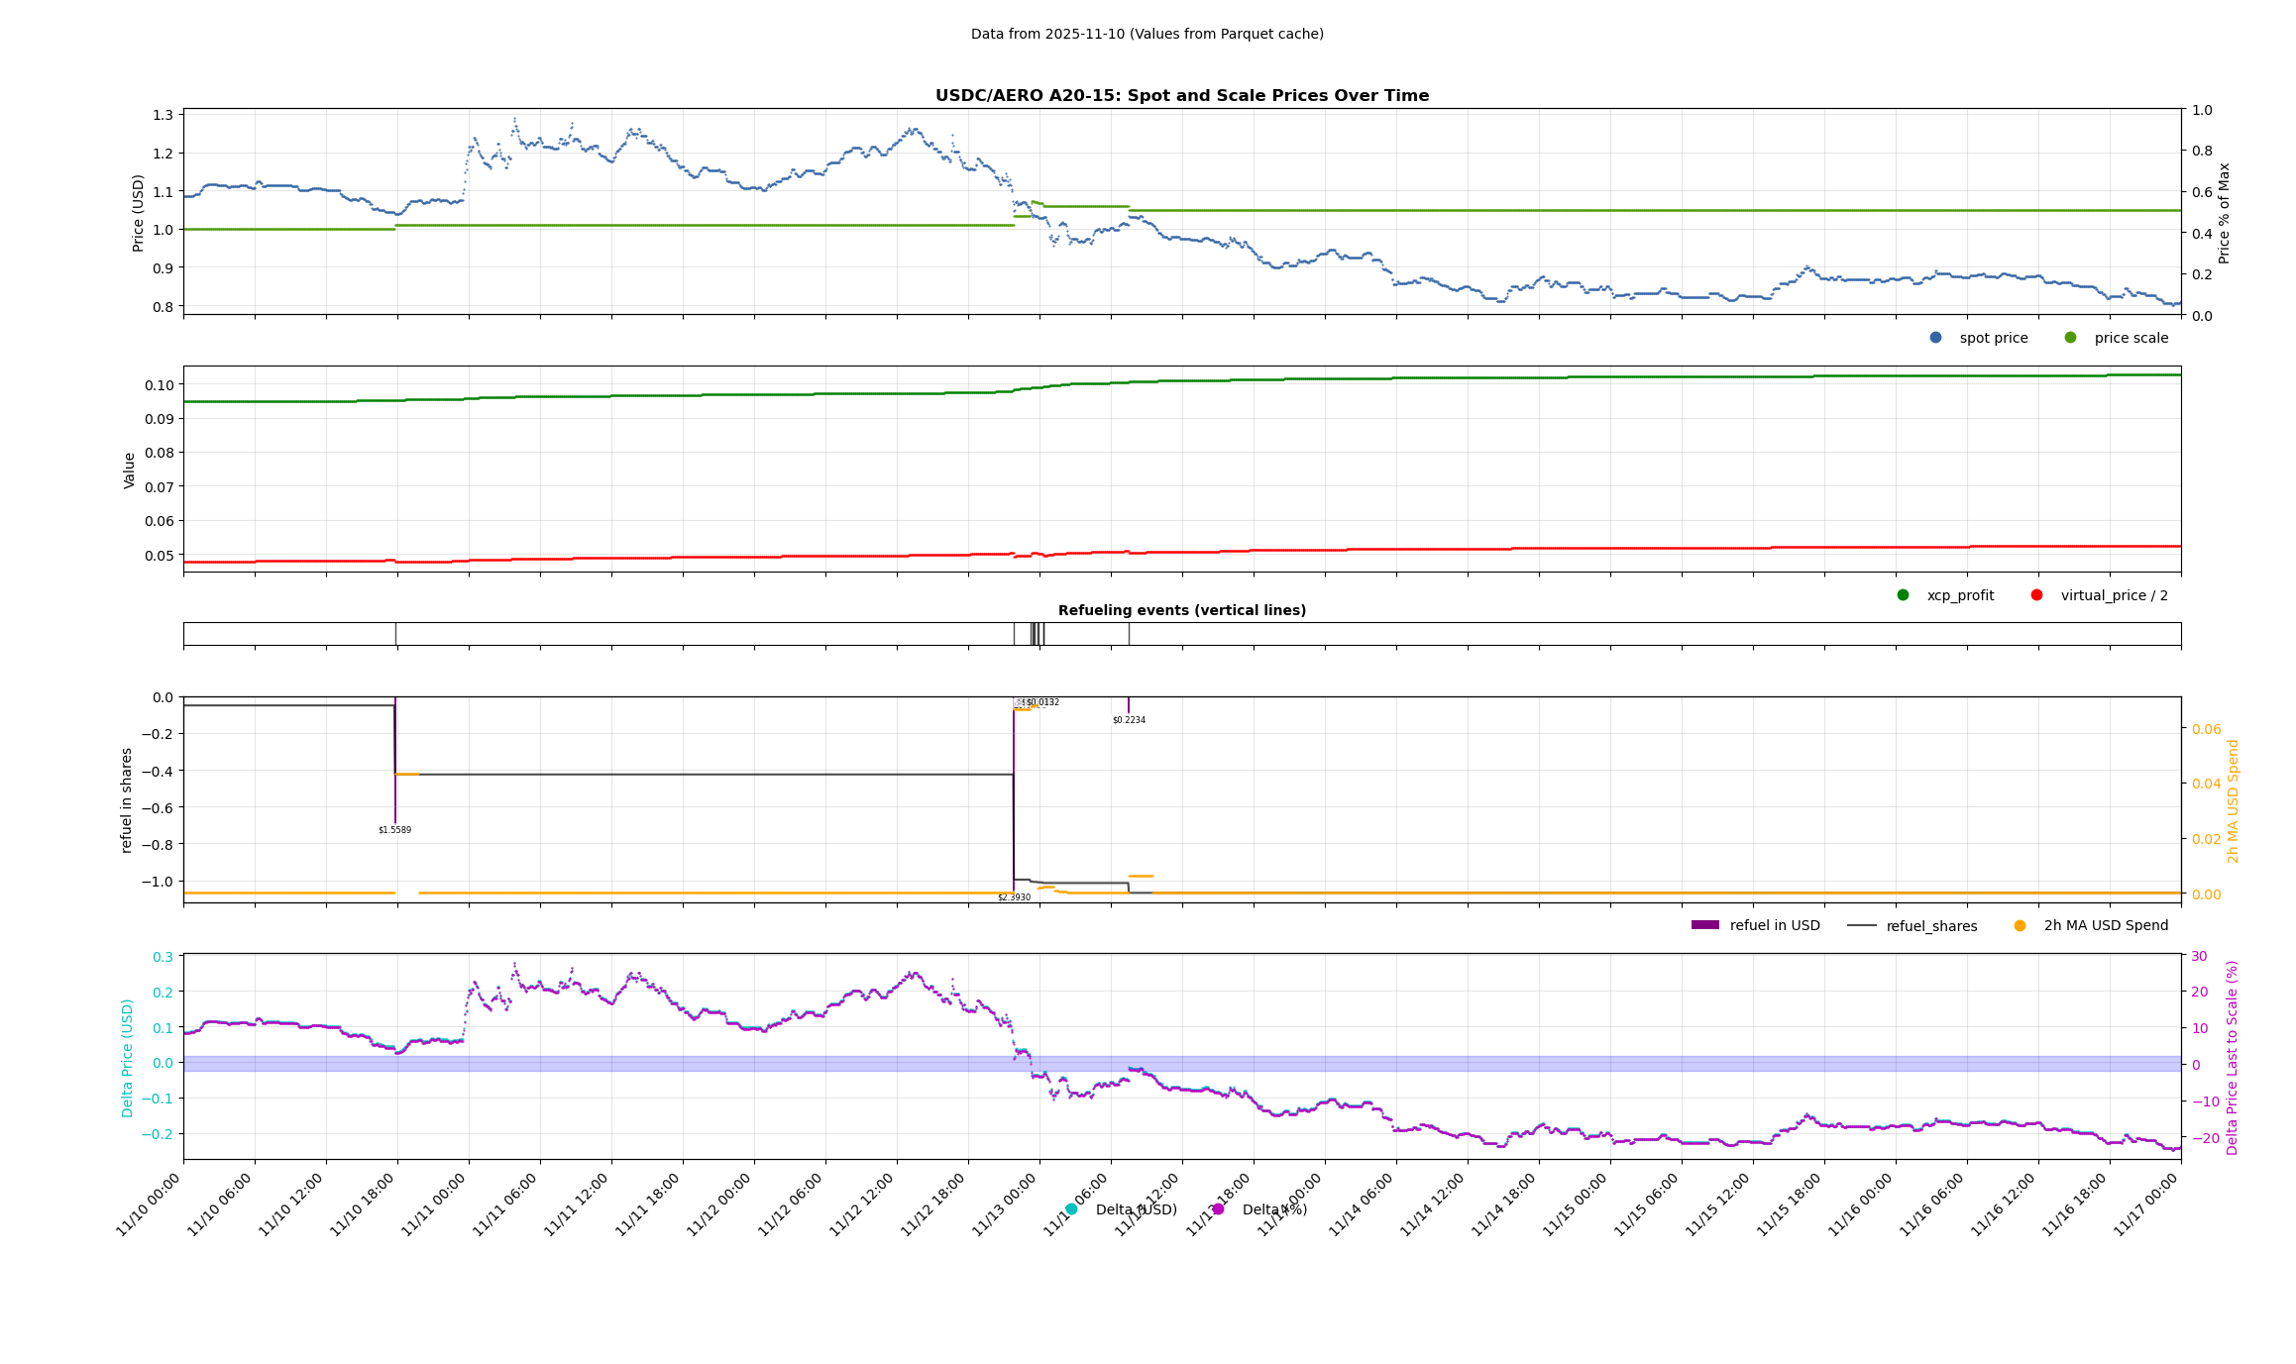
Task: Select the xcp_profit green legend marker
Action: pyautogui.click(x=1903, y=595)
